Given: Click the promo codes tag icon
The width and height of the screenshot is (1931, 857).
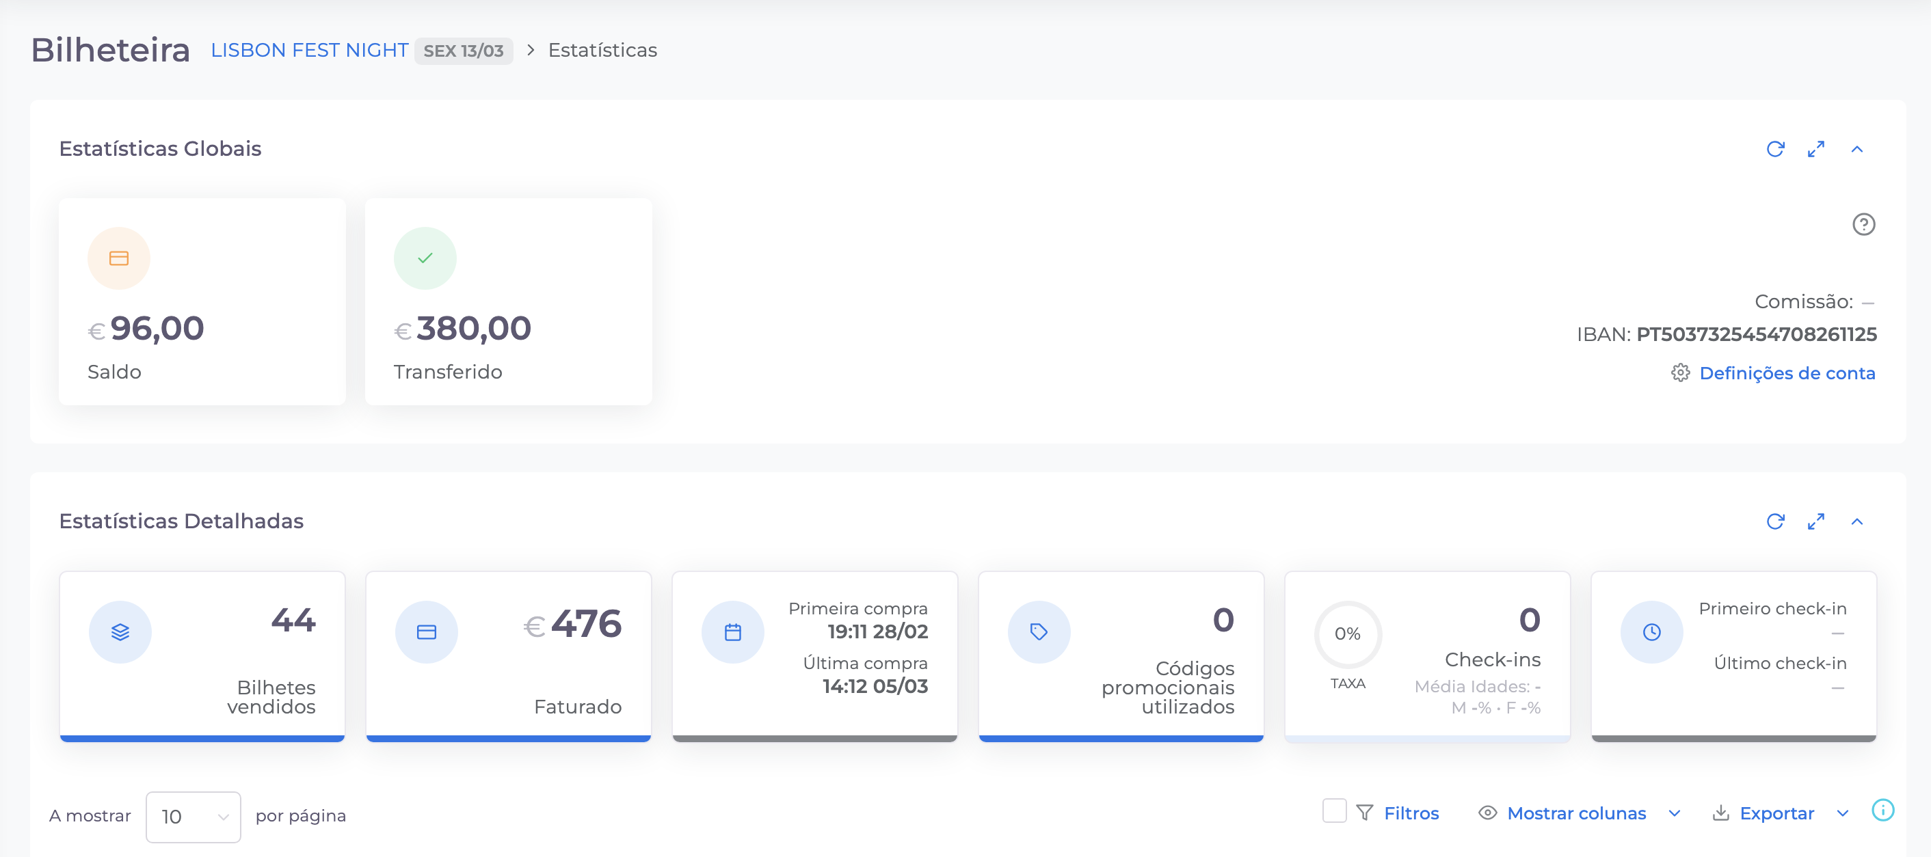Looking at the screenshot, I should (1038, 632).
